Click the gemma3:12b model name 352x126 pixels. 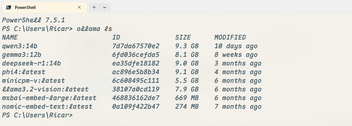(x=22, y=55)
